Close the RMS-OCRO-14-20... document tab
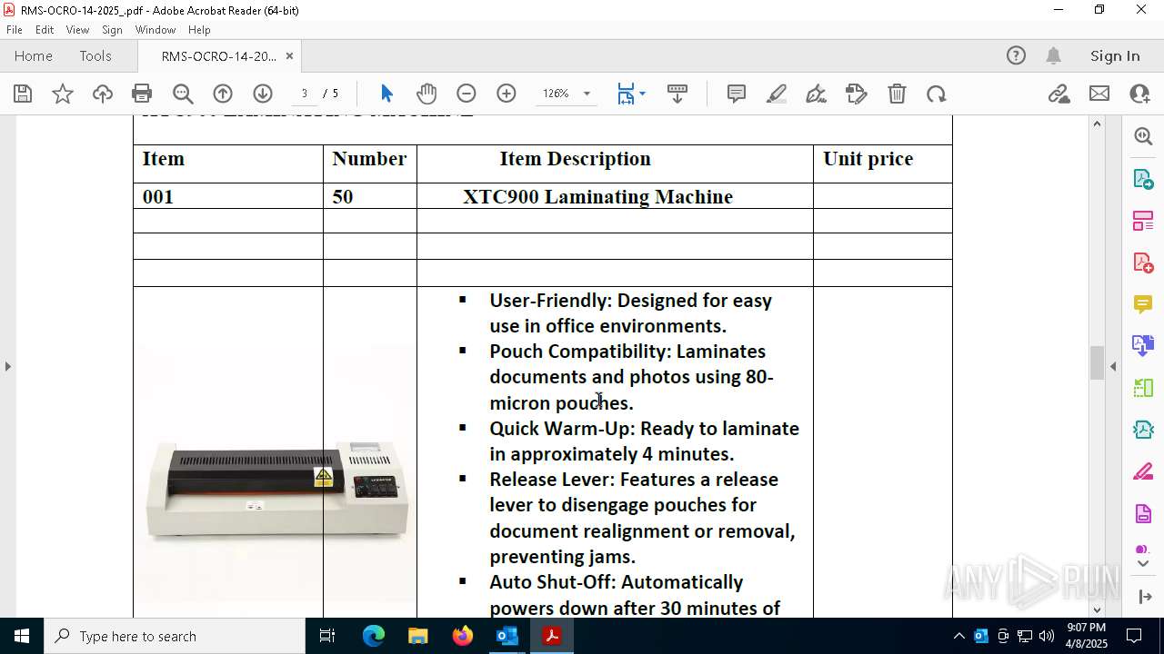1164x654 pixels. (x=289, y=56)
